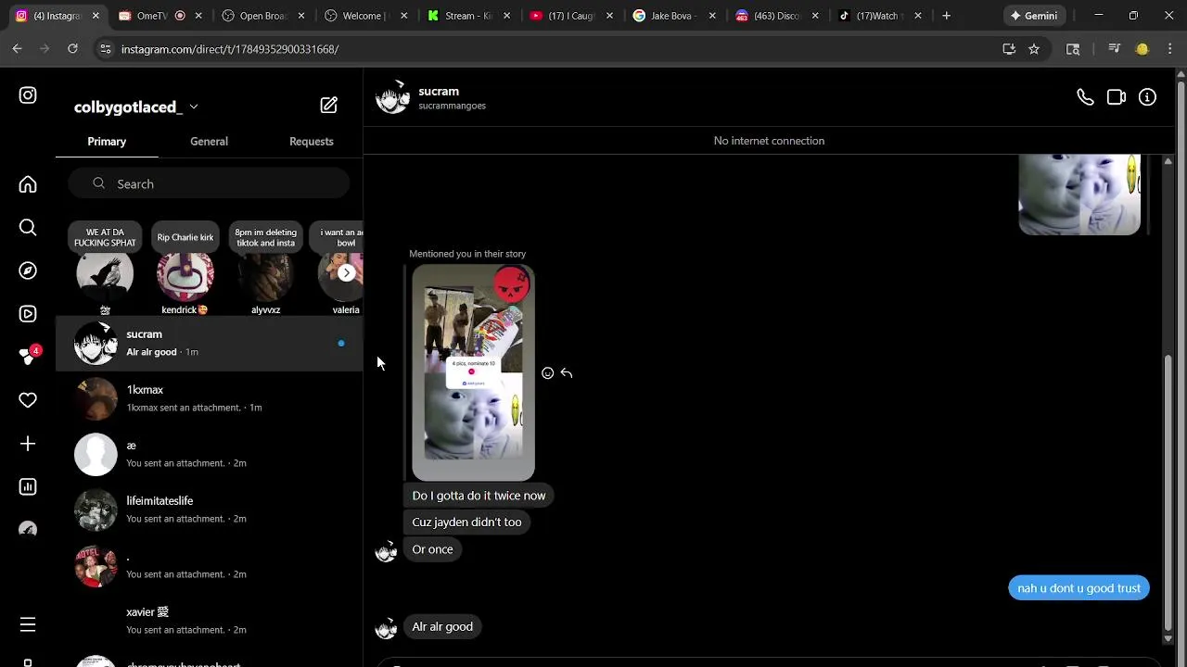Open Chrome profile avatar
Image resolution: width=1187 pixels, height=667 pixels.
pos(1142,49)
